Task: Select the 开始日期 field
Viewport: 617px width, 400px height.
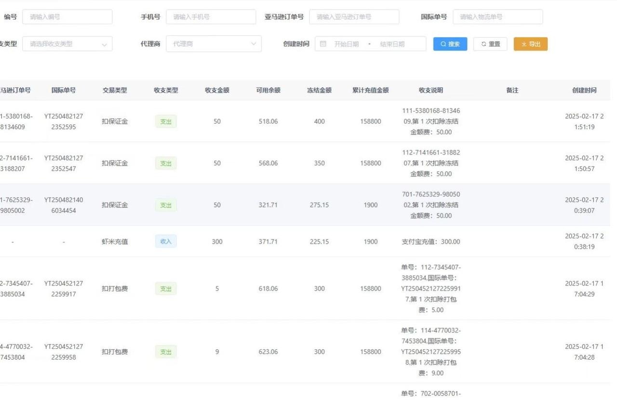Action: click(347, 44)
